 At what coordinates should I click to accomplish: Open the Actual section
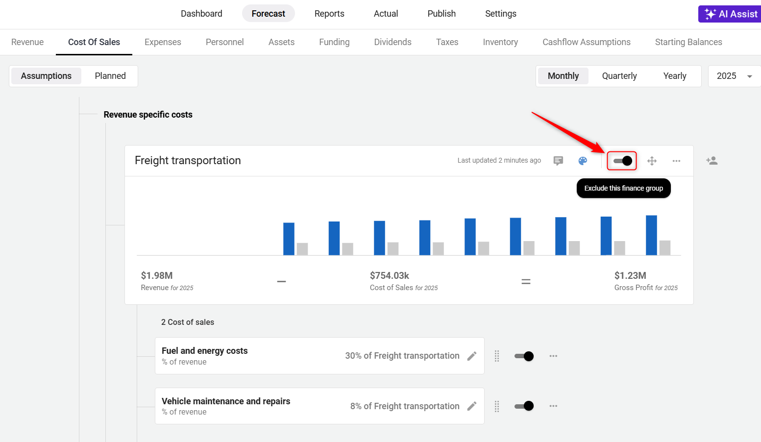pos(386,14)
